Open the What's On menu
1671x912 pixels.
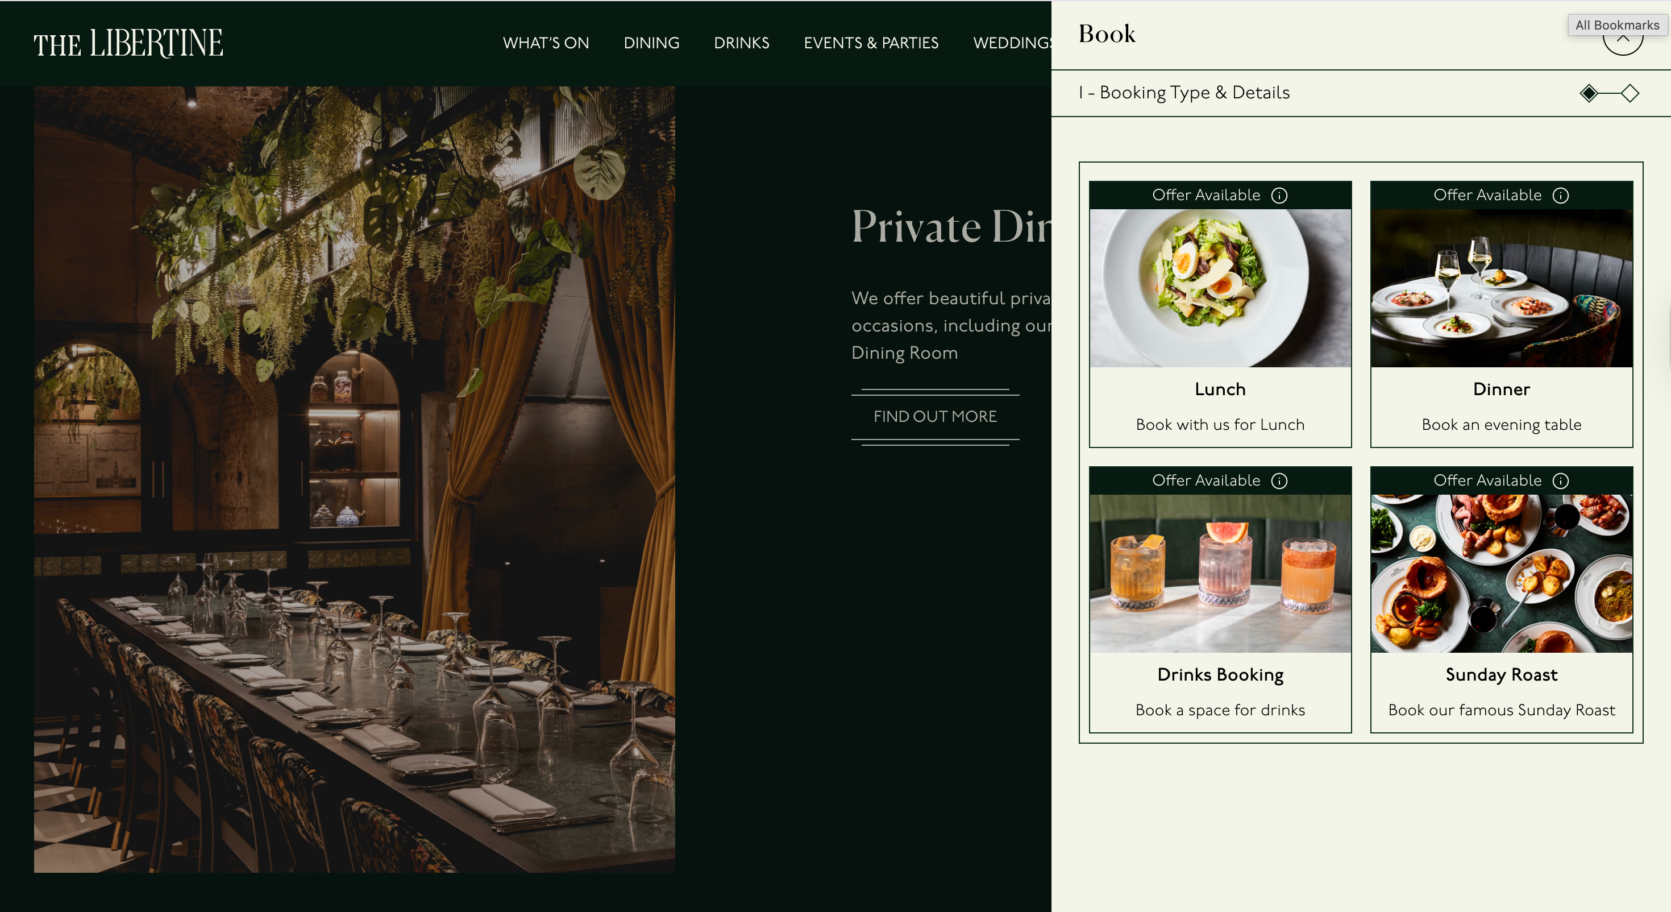click(546, 43)
